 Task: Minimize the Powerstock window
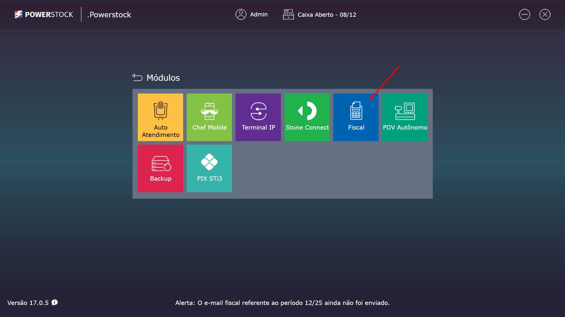coord(525,14)
